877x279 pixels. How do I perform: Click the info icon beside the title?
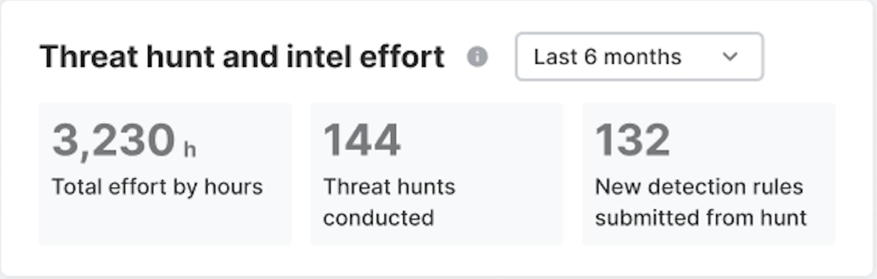[x=477, y=57]
